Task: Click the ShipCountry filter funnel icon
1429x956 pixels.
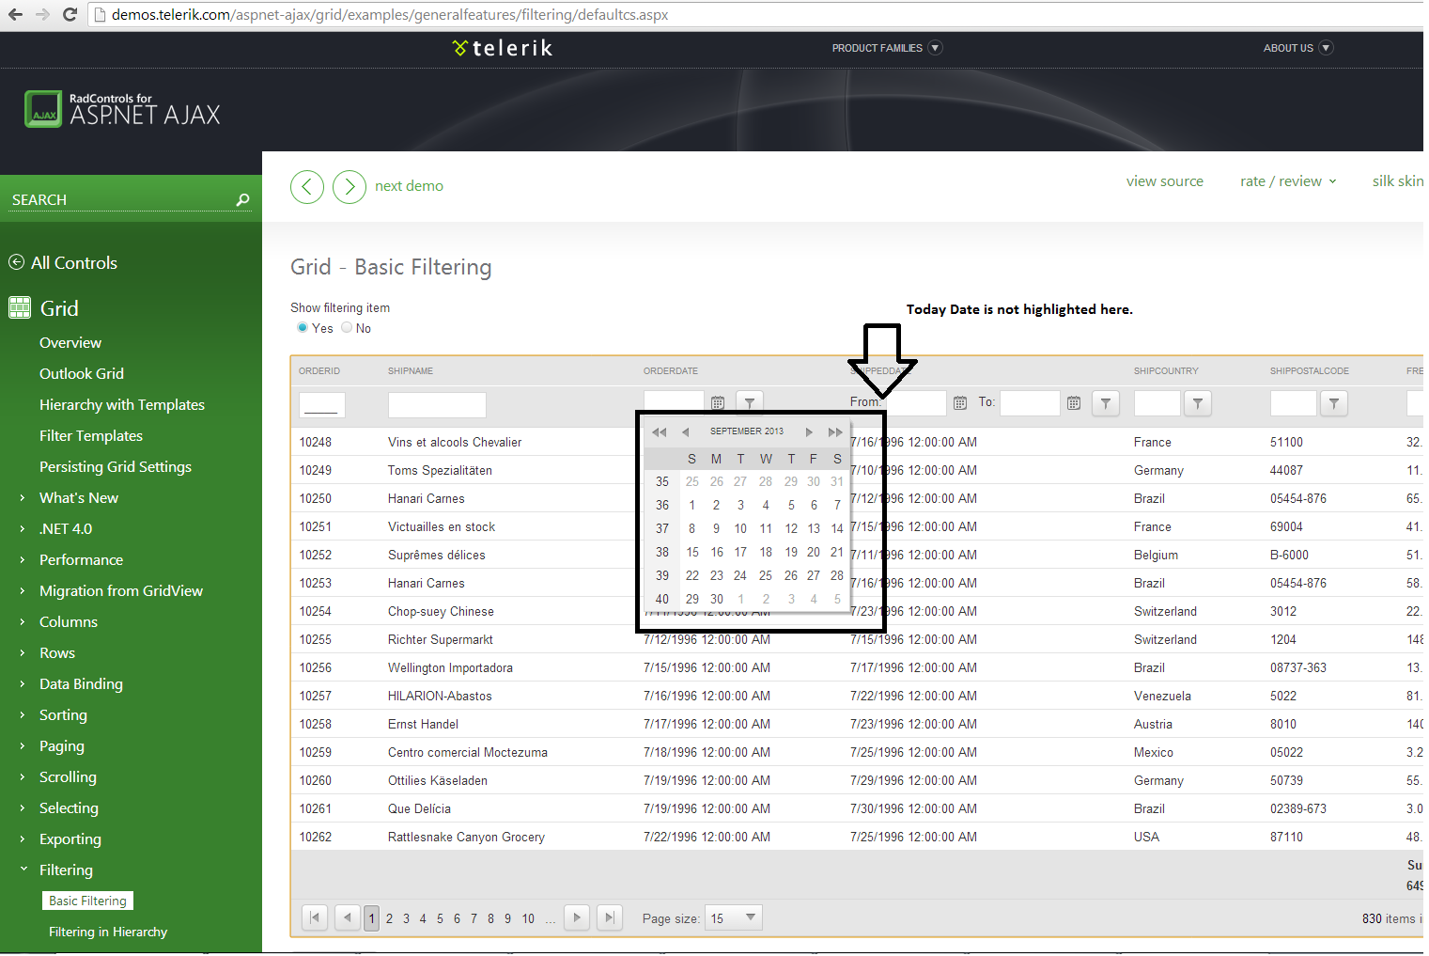Action: coord(1198,403)
